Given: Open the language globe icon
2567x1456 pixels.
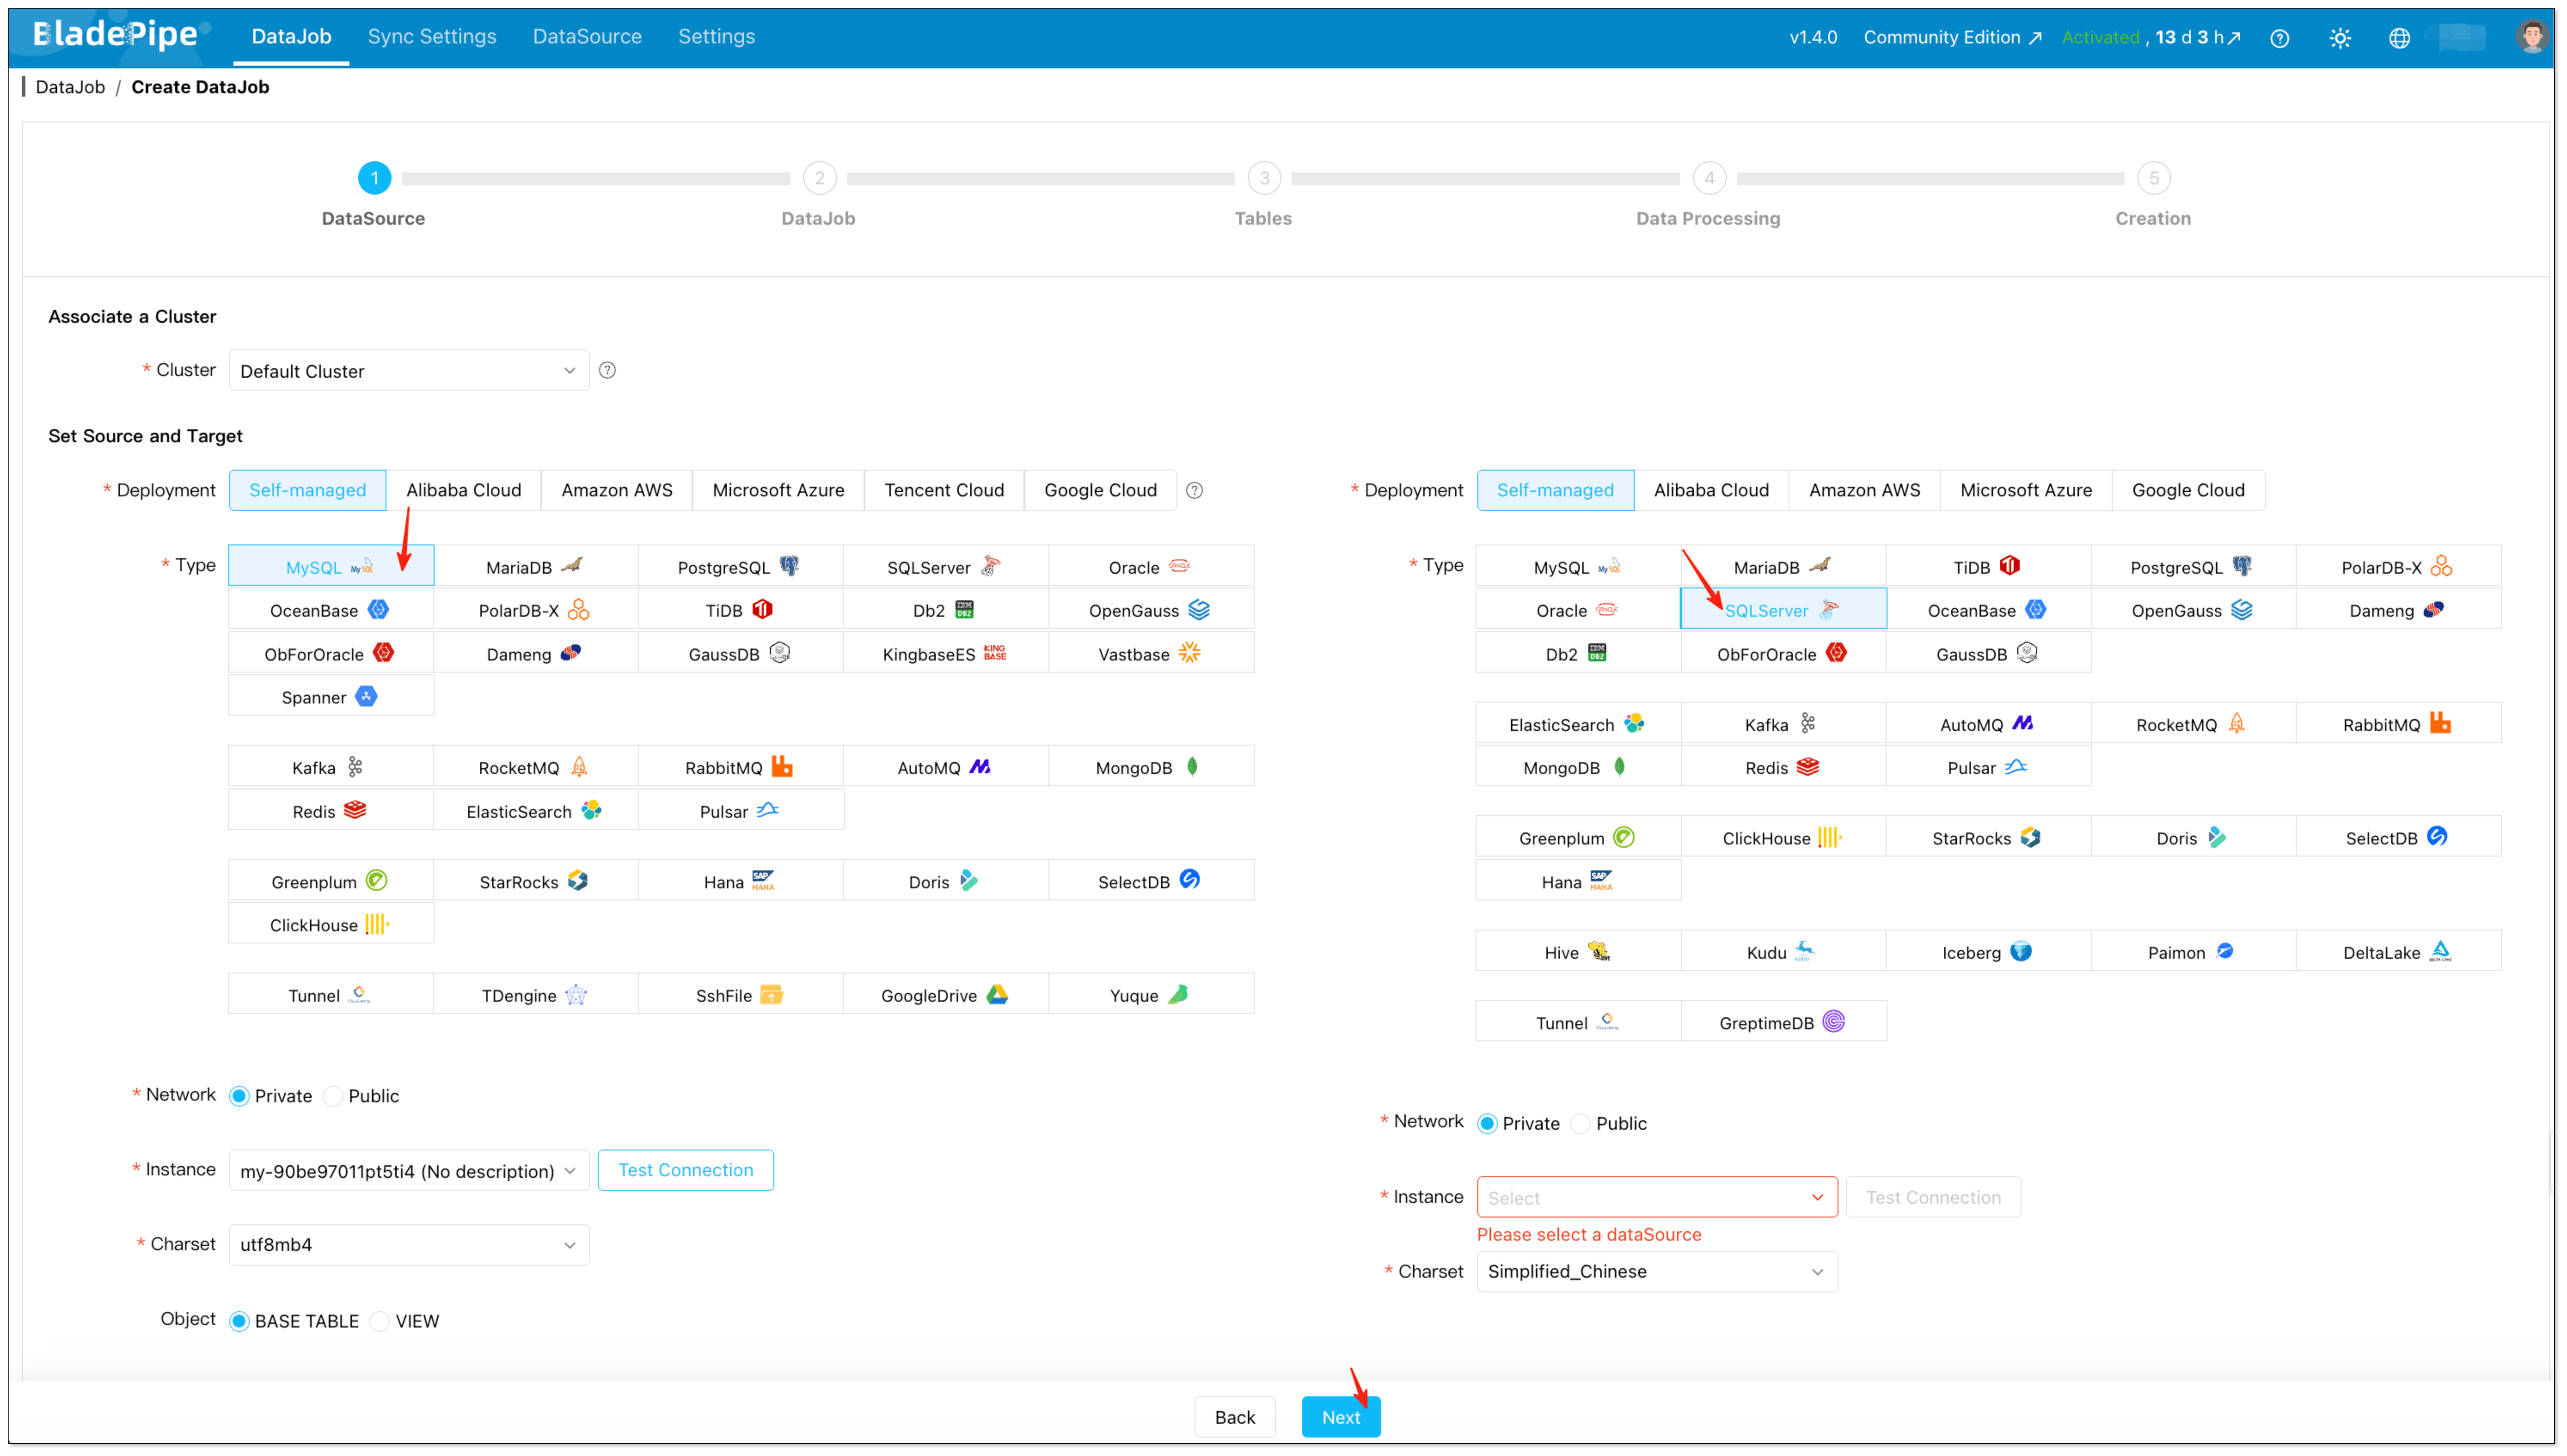Looking at the screenshot, I should point(2400,37).
